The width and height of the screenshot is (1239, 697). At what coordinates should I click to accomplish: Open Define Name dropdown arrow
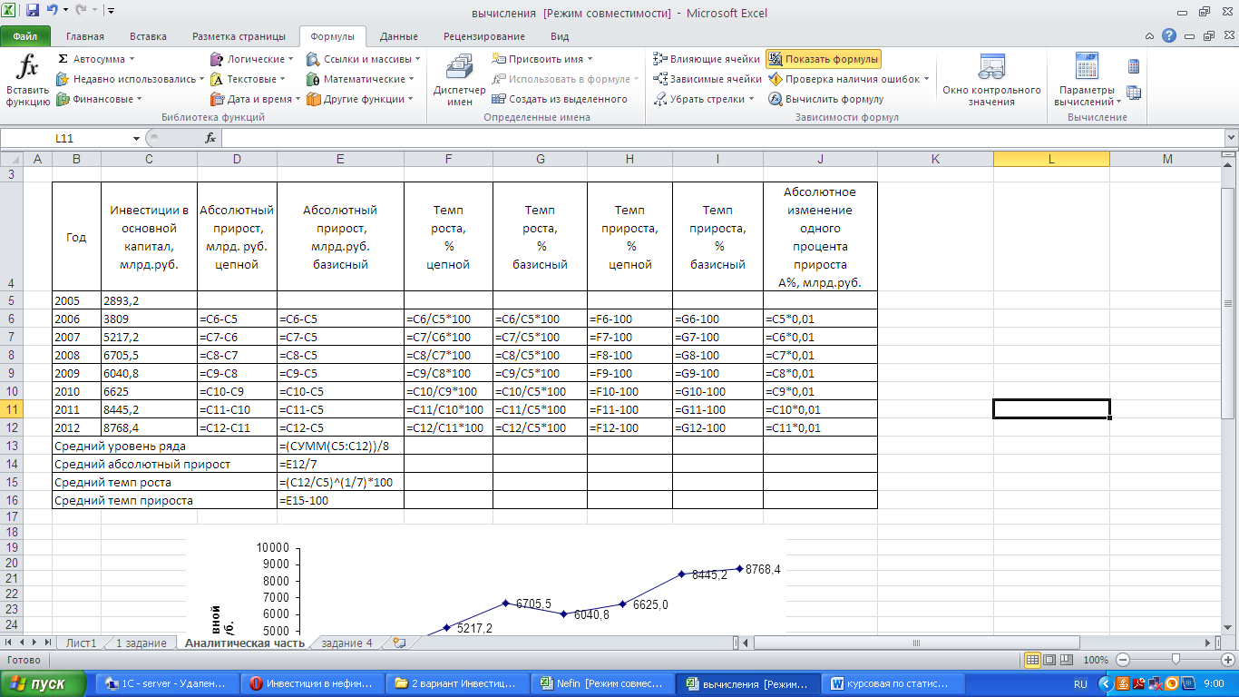590,59
